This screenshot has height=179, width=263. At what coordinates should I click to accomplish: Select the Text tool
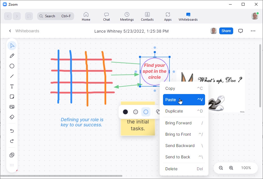tap(12, 86)
